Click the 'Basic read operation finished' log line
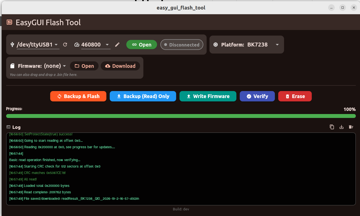 [45, 160]
